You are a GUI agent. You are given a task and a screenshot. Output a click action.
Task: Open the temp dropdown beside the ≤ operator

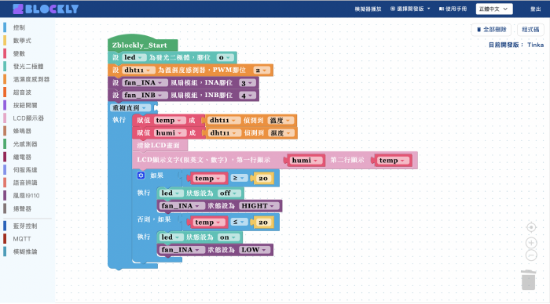pyautogui.click(x=208, y=223)
